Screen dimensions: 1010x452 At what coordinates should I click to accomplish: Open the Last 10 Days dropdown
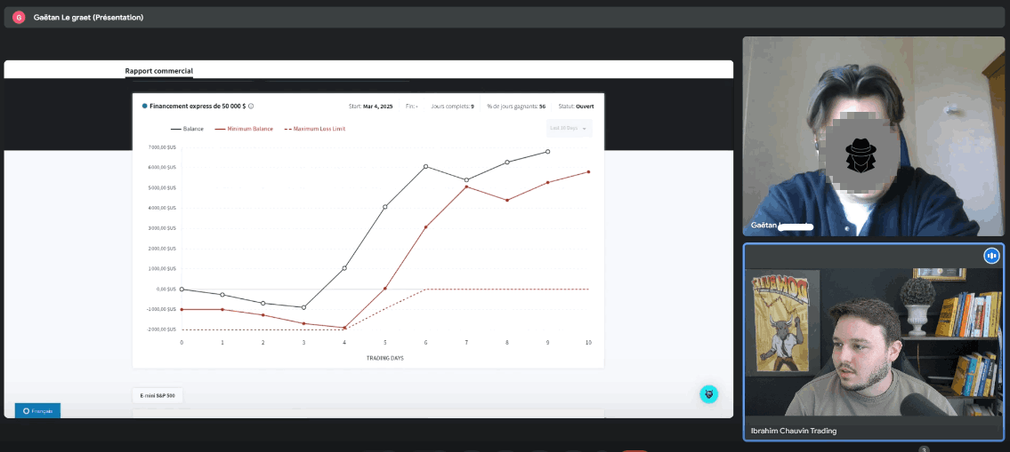pyautogui.click(x=569, y=129)
